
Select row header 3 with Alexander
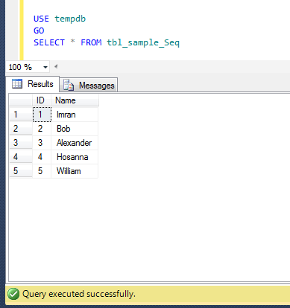[21, 143]
